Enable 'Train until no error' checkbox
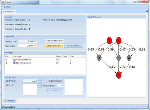The height and width of the screenshot is (110, 150). click(45, 41)
